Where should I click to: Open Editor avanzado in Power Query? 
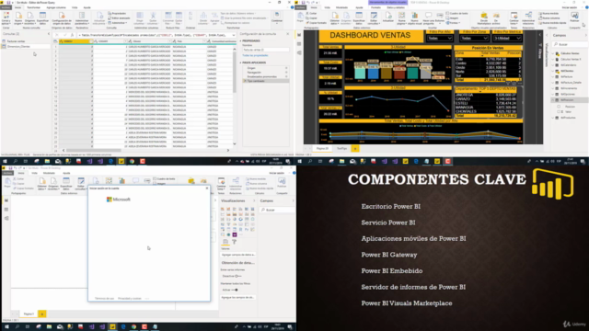coord(119,18)
